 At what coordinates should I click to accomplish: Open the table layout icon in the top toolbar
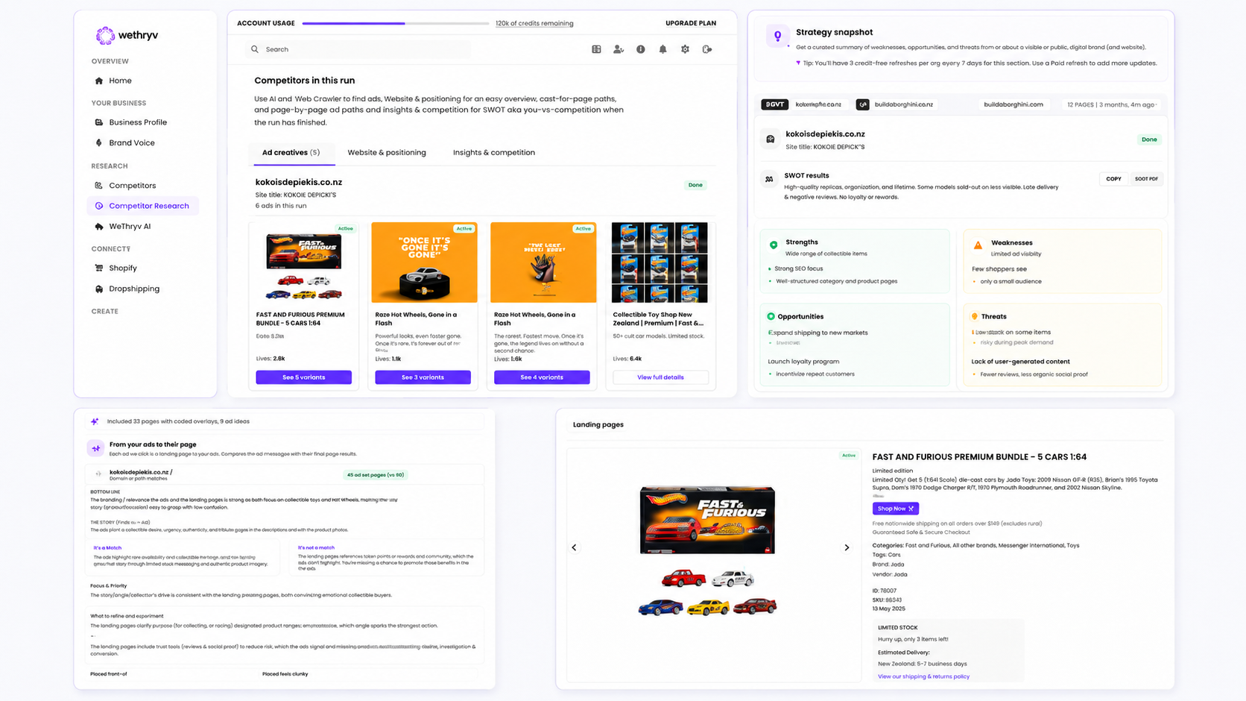point(596,49)
